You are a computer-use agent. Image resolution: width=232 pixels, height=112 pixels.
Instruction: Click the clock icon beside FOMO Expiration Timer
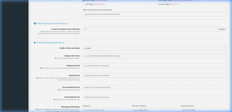[x=35, y=23]
